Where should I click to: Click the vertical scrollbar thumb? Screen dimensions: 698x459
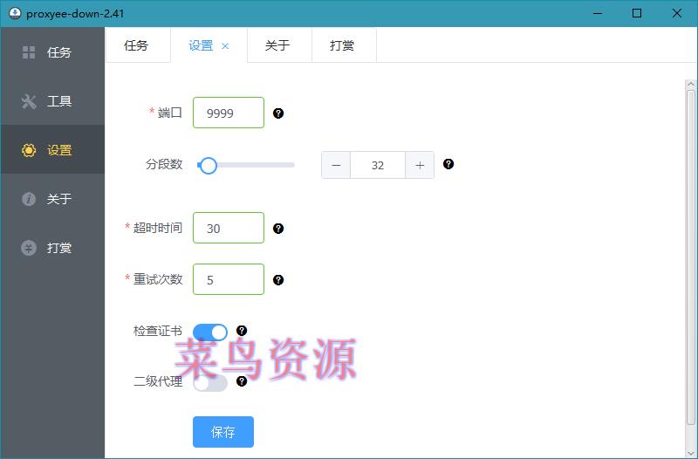pos(691,257)
